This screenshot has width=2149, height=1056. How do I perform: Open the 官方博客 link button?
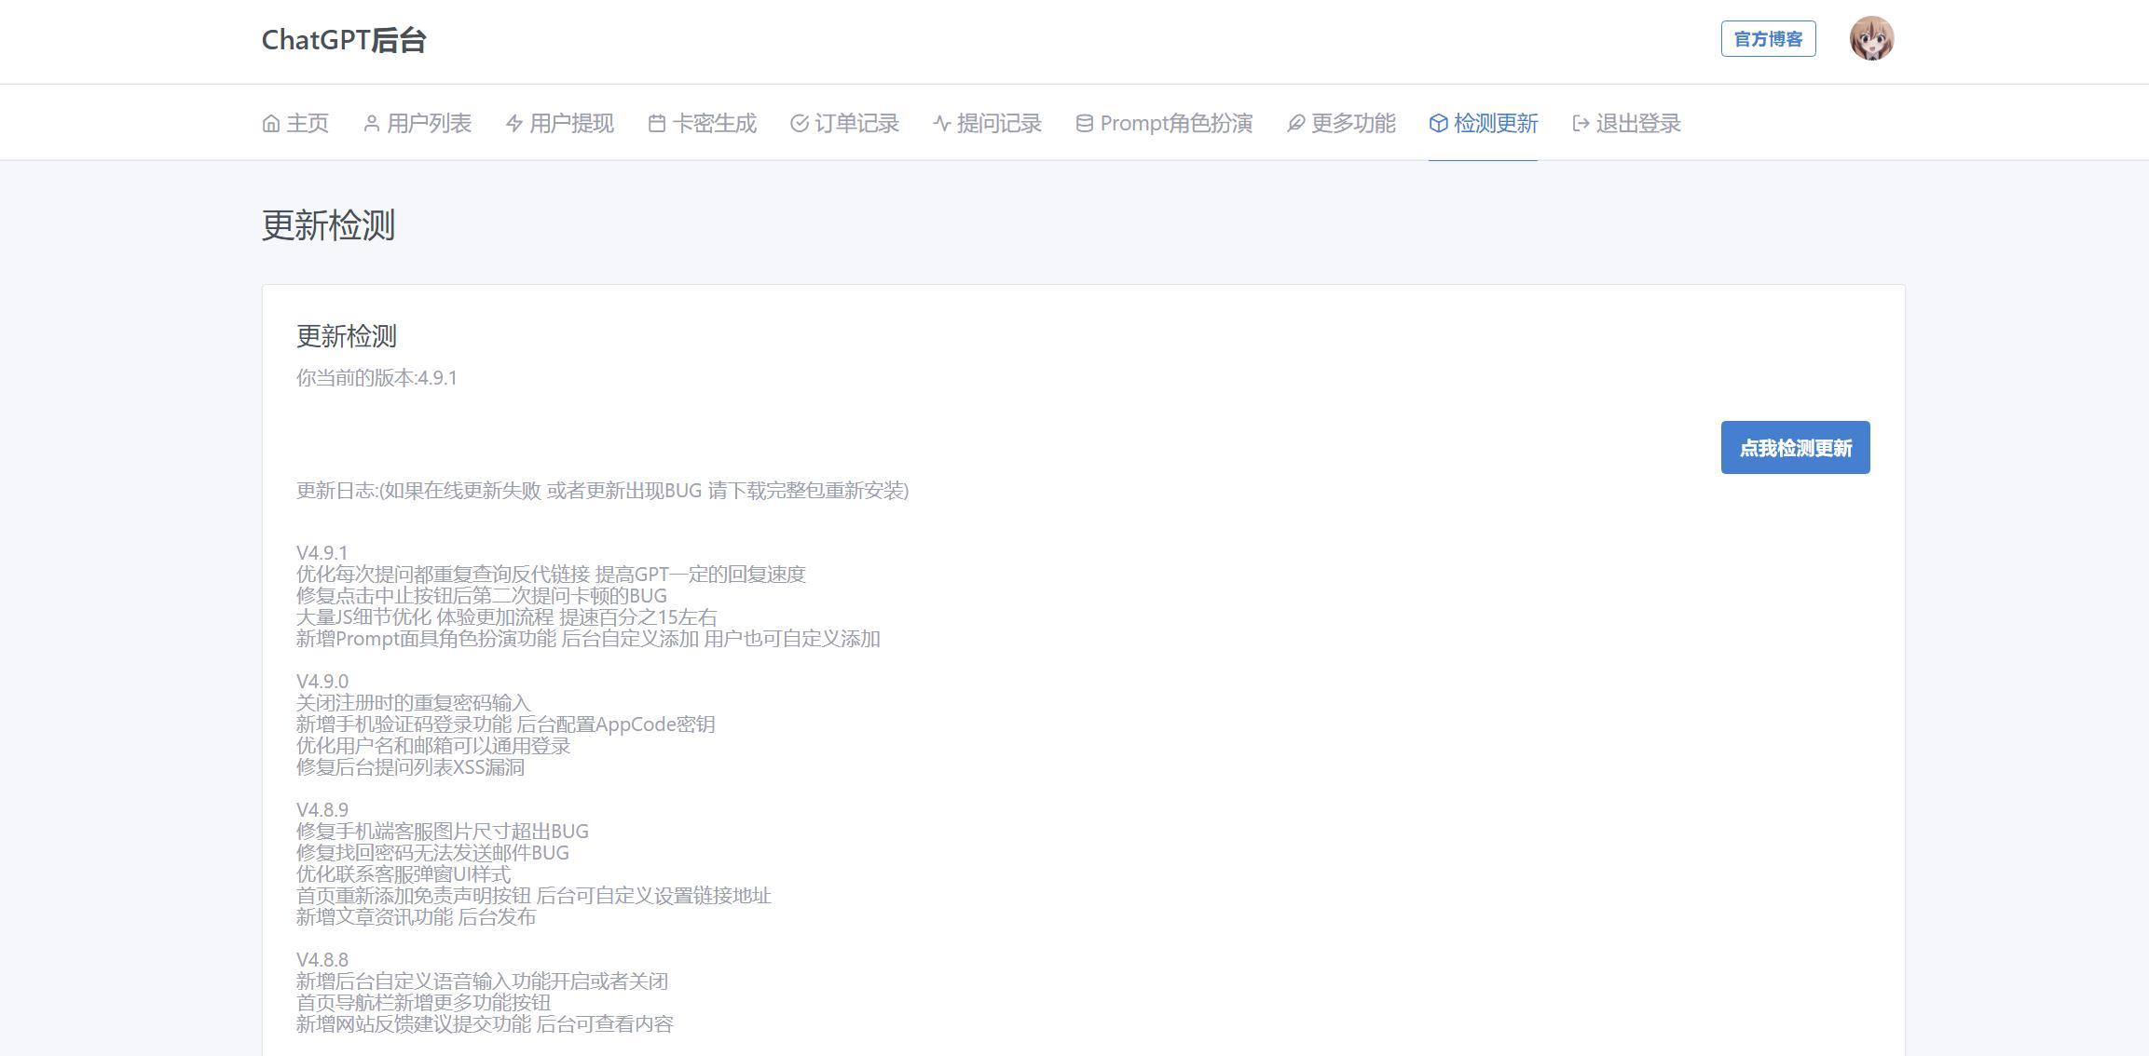click(1769, 39)
